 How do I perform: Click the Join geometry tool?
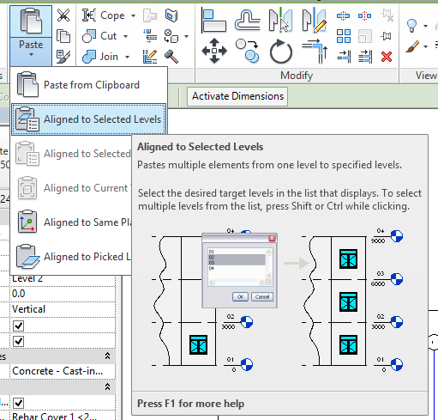pyautogui.click(x=100, y=57)
